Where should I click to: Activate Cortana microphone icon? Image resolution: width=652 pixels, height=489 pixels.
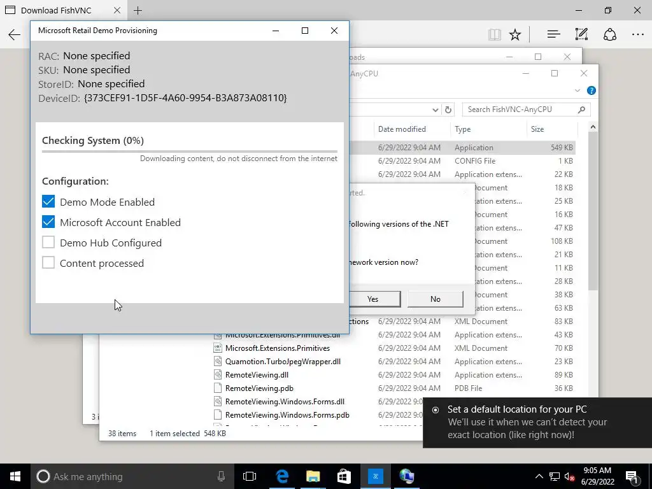tap(221, 476)
